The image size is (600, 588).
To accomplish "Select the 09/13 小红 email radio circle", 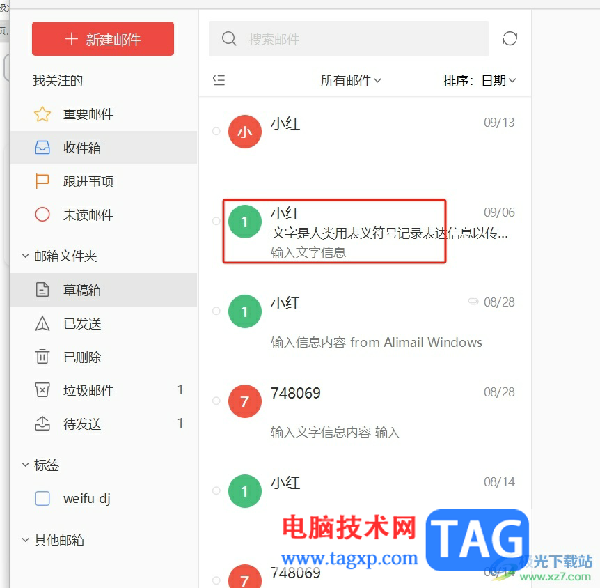I will click(x=216, y=131).
